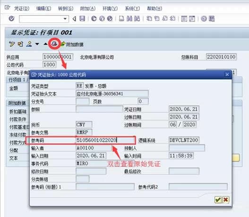Open the 凭证(D) menu

pos(22,8)
